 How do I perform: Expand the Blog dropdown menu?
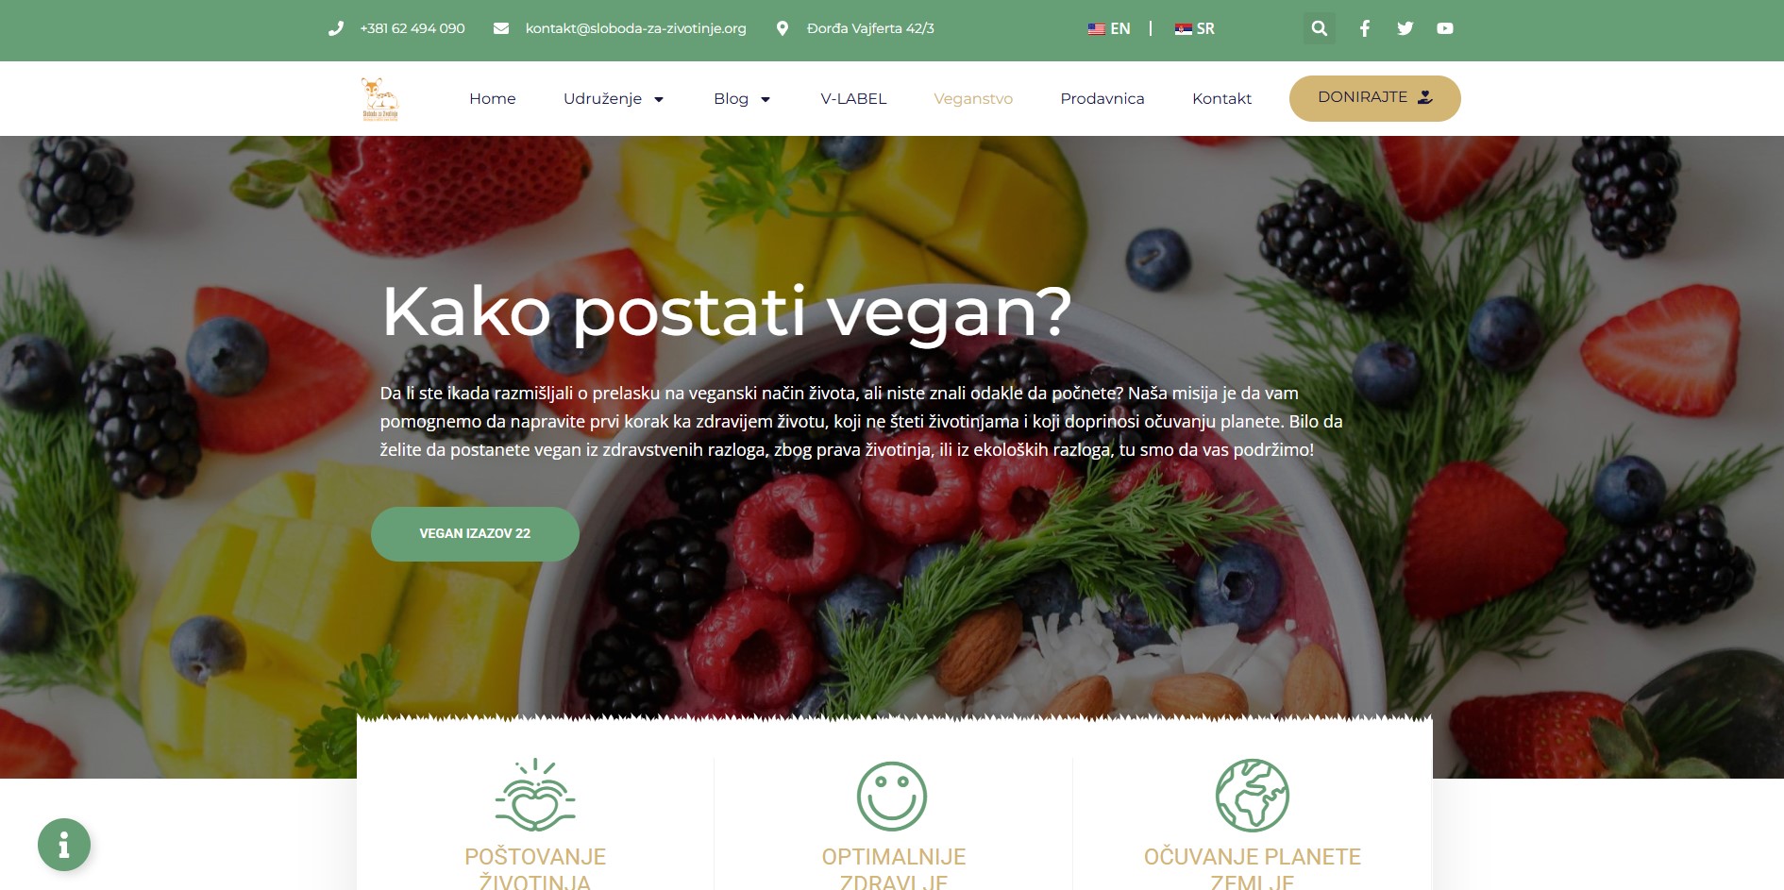pyautogui.click(x=742, y=98)
